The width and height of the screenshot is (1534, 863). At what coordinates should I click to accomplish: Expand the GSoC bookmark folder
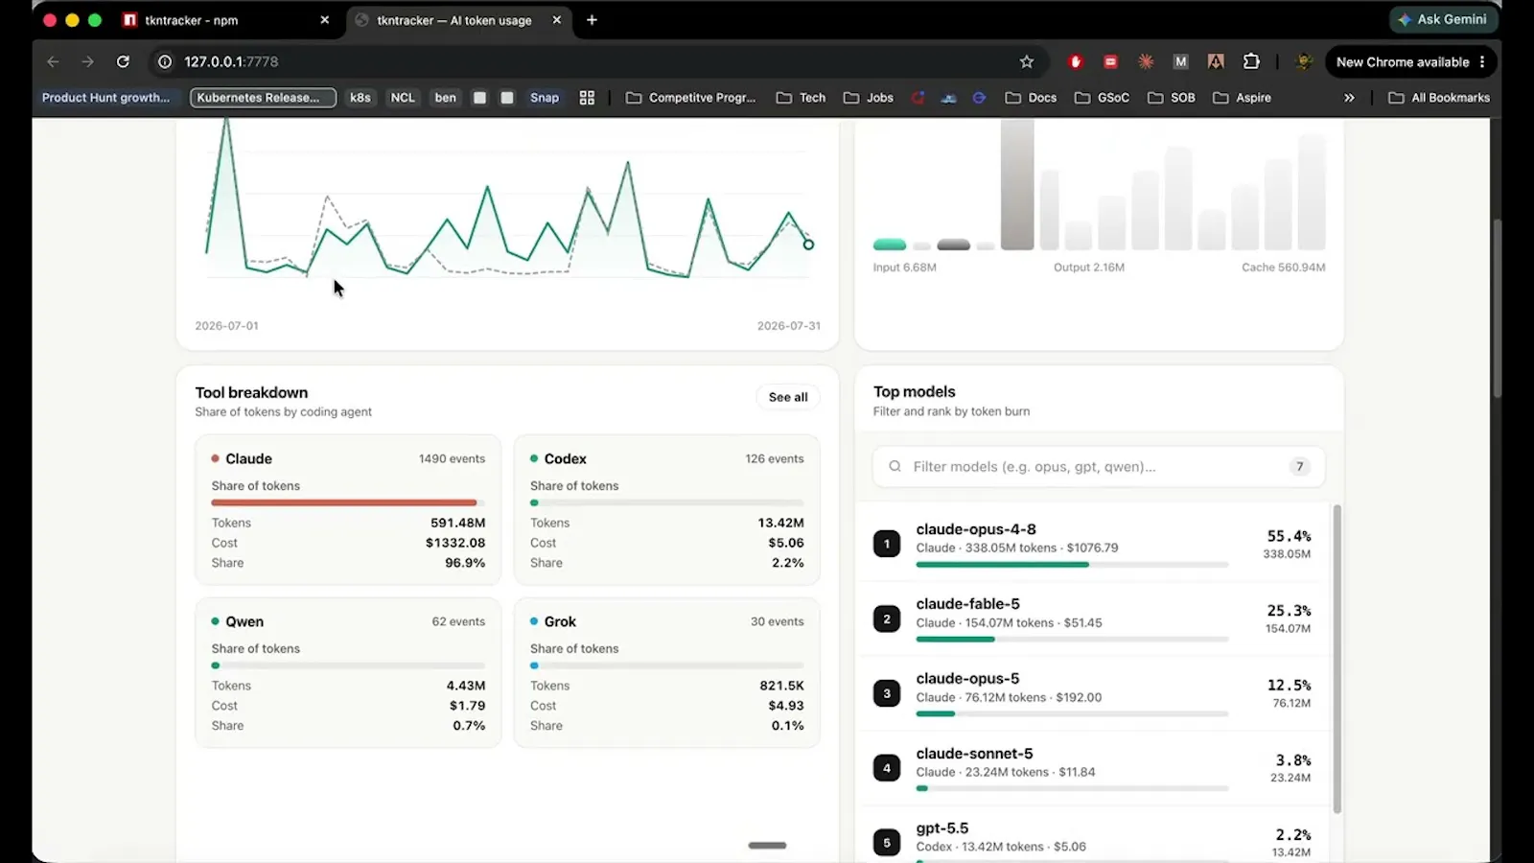click(x=1102, y=98)
